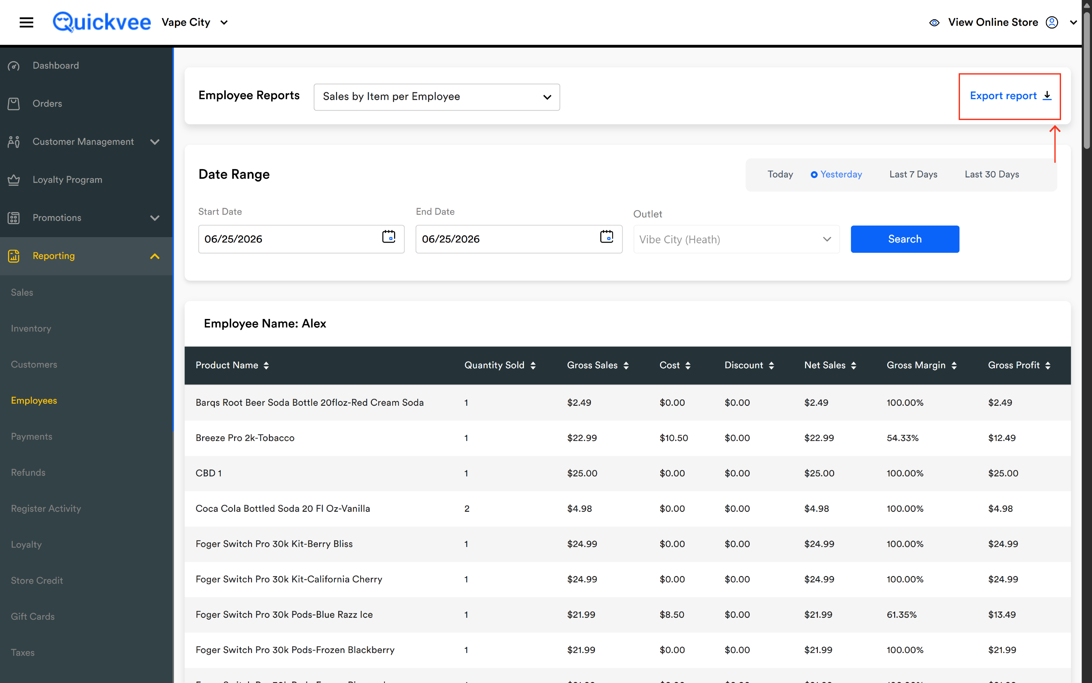
Task: Sort by Net Sales arrows
Action: [854, 365]
